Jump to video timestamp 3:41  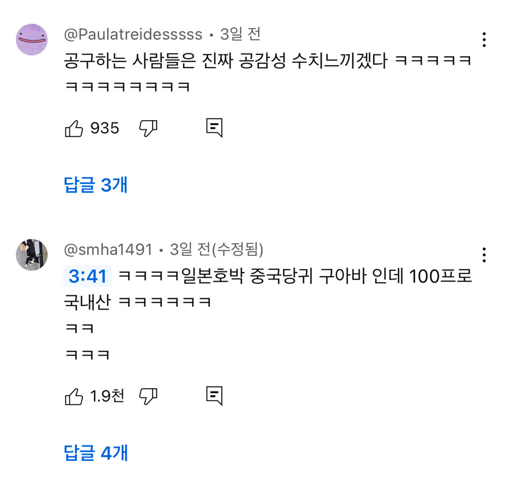86,276
